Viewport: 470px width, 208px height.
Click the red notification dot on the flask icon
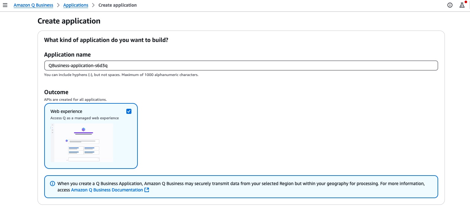point(466,2)
